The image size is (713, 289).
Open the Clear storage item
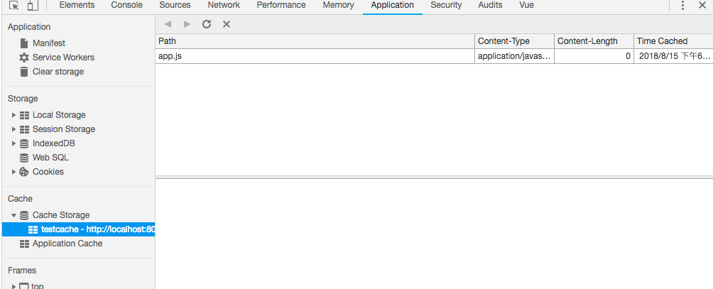[x=58, y=72]
